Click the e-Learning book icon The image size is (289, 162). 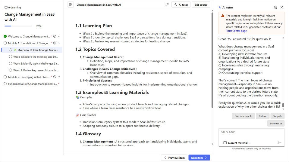6,8
